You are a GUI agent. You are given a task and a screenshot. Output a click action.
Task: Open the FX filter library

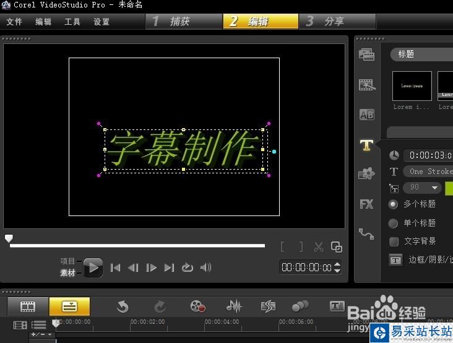366,204
